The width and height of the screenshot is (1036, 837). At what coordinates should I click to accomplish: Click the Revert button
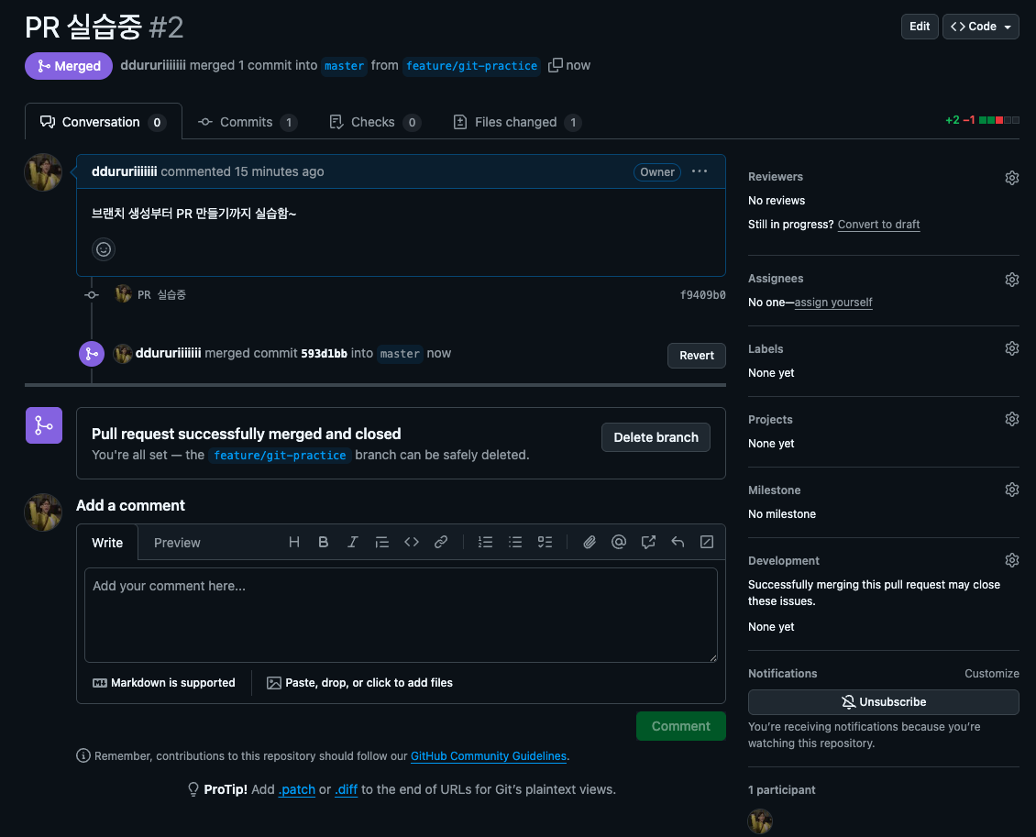click(x=697, y=356)
